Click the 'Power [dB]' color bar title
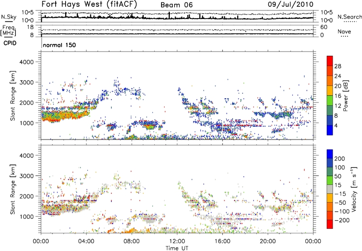The height and width of the screenshot is (251, 362). click(x=346, y=96)
